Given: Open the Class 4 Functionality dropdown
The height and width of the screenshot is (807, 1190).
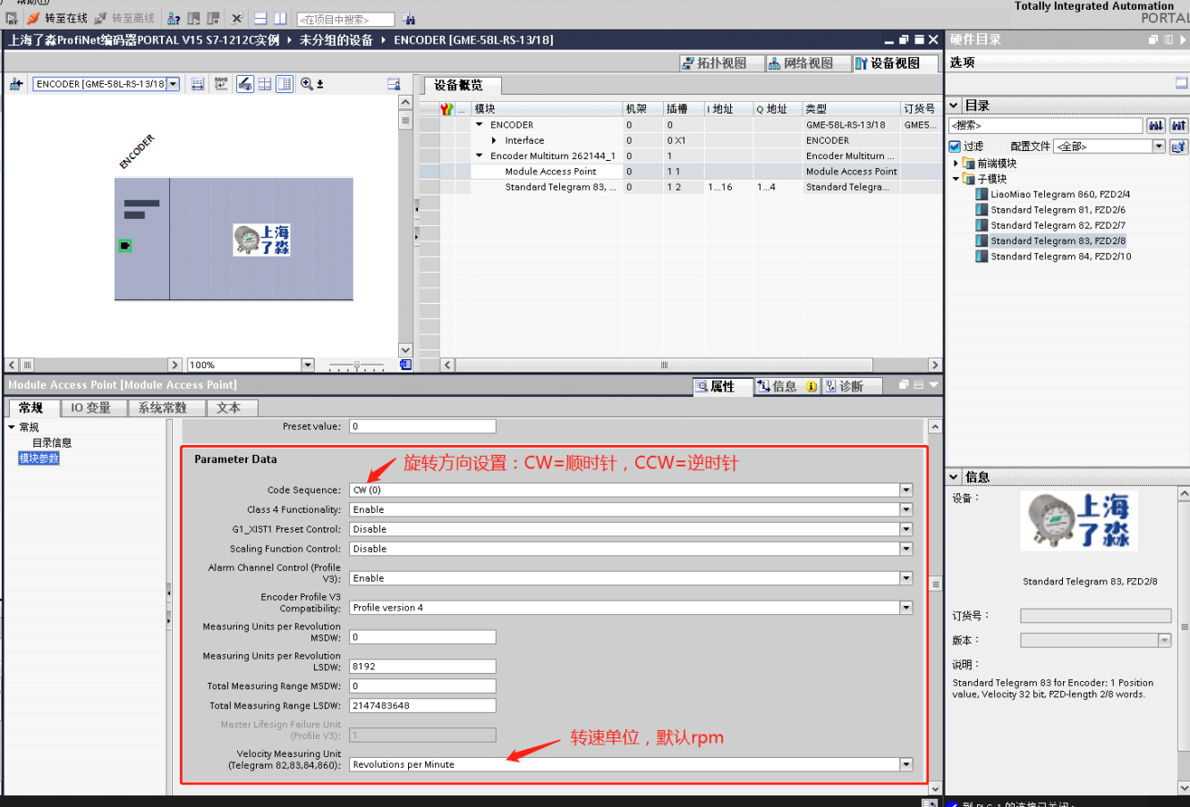Looking at the screenshot, I should [x=906, y=509].
